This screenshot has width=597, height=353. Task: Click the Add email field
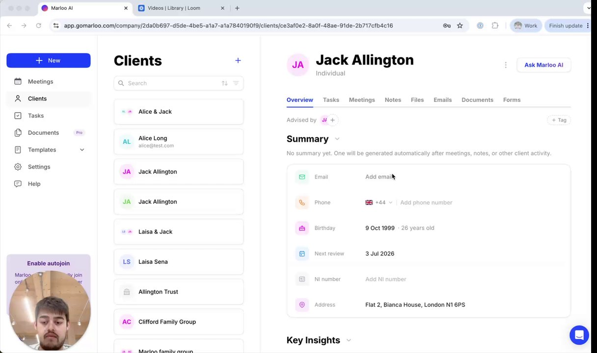click(379, 177)
